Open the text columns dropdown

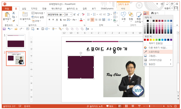(110, 20)
